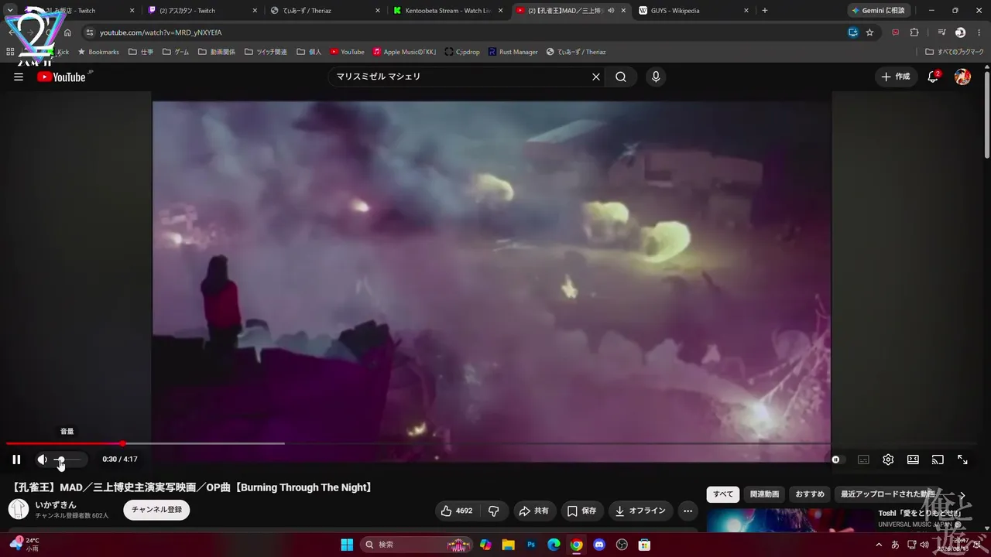Screen dimensions: 991x557
Task: Go to the YouTube home logo
Action: tap(62, 77)
